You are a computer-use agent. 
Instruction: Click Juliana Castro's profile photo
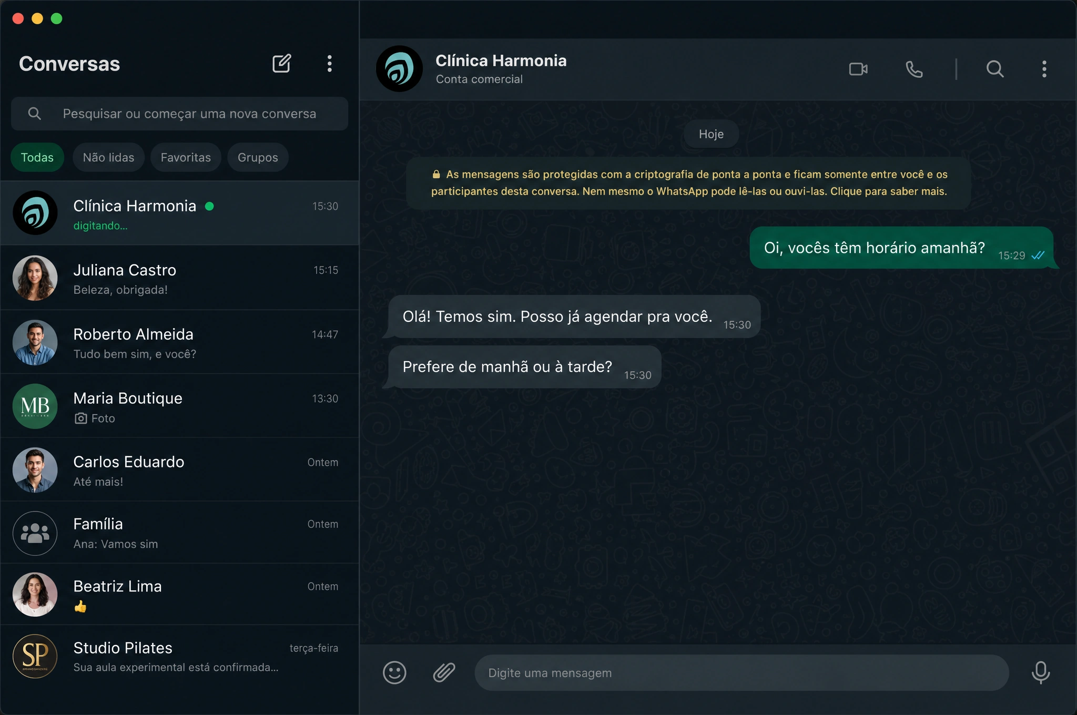35,278
